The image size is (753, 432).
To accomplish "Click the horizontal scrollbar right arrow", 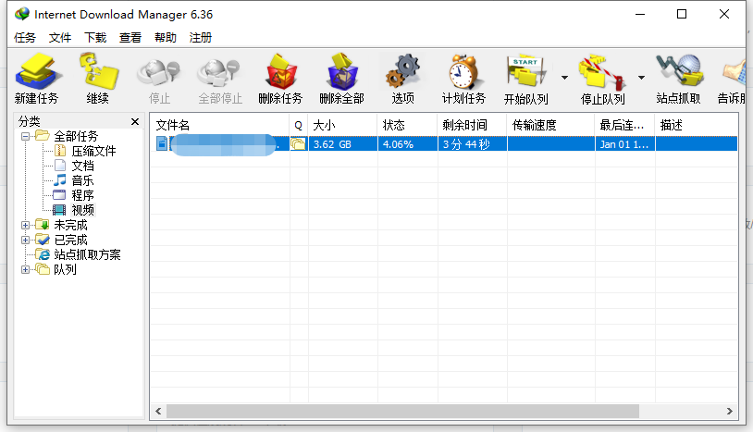I will (x=730, y=412).
